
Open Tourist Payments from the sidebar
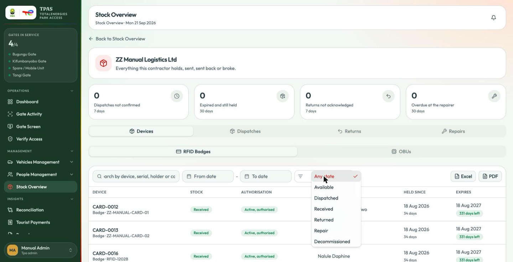[41, 222]
